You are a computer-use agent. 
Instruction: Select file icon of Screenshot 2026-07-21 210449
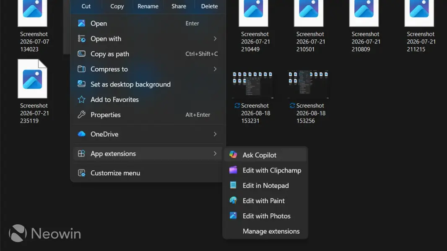(253, 13)
